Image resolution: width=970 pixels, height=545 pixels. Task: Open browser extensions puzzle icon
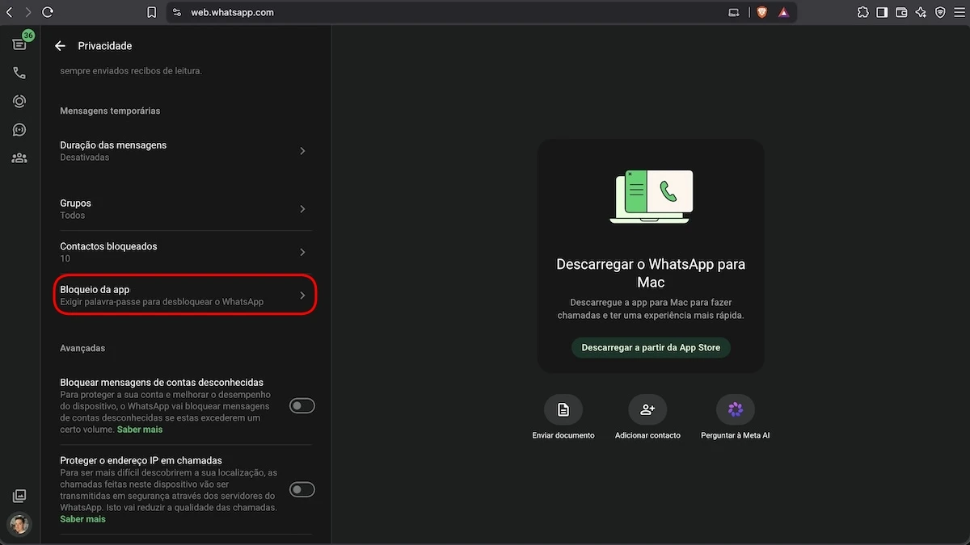coord(862,12)
